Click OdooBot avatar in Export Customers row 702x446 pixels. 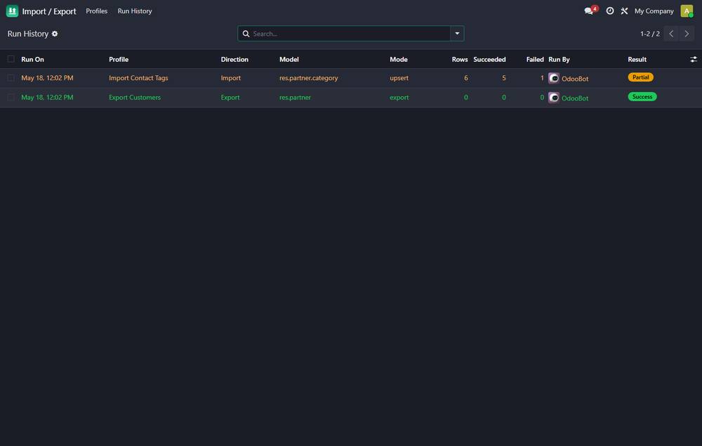(554, 97)
